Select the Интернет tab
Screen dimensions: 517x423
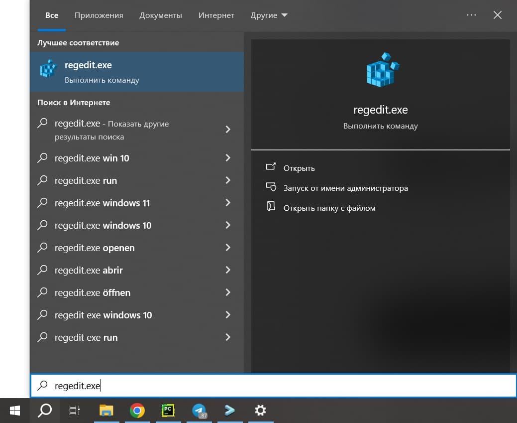click(x=216, y=15)
